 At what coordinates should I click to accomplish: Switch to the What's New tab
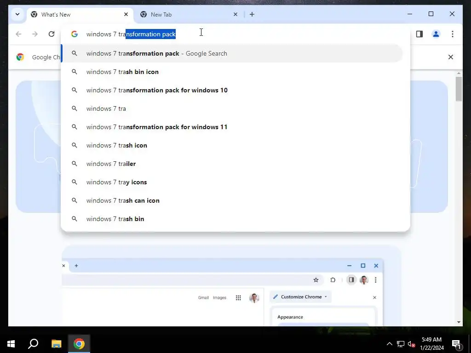(x=80, y=14)
